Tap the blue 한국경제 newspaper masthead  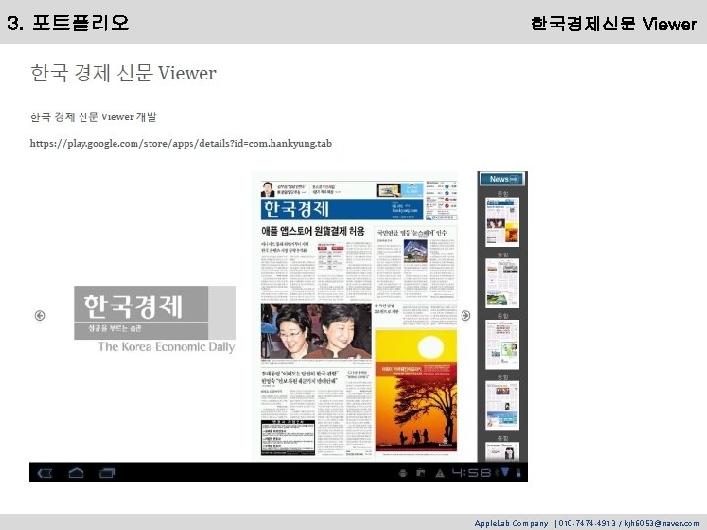point(342,209)
